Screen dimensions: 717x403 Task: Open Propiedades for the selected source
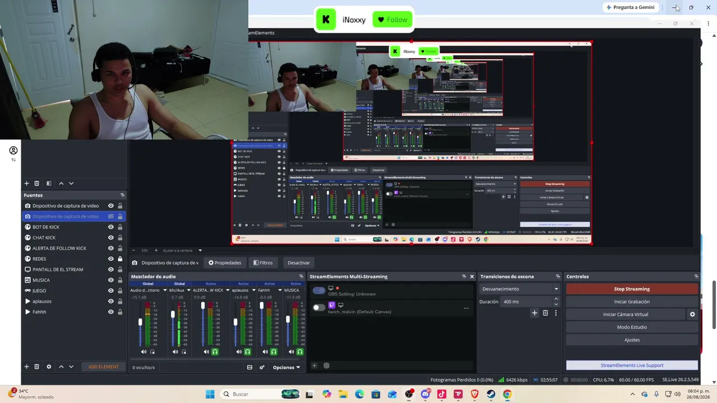[x=225, y=263]
